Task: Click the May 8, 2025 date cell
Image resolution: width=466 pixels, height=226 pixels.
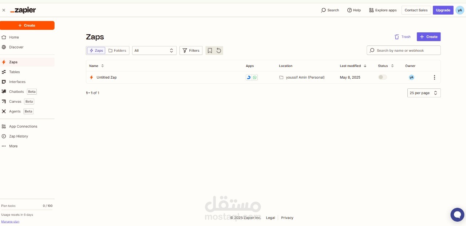Action: [350, 78]
